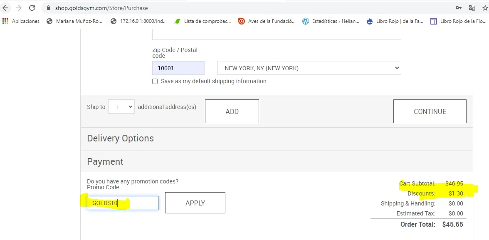
Task: Click the password key icon
Action: pos(459,8)
